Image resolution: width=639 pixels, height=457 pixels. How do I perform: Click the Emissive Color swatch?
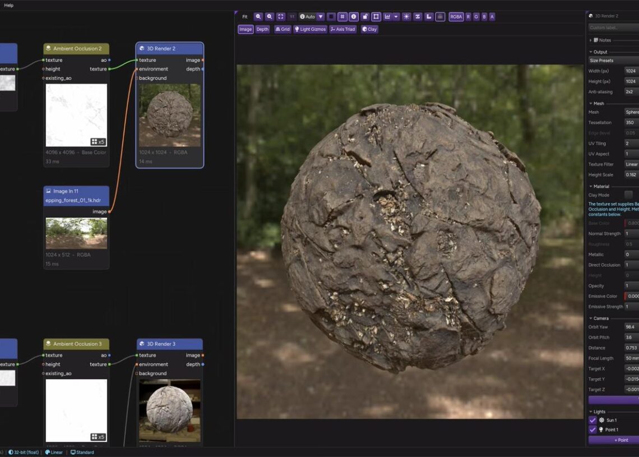(632, 296)
